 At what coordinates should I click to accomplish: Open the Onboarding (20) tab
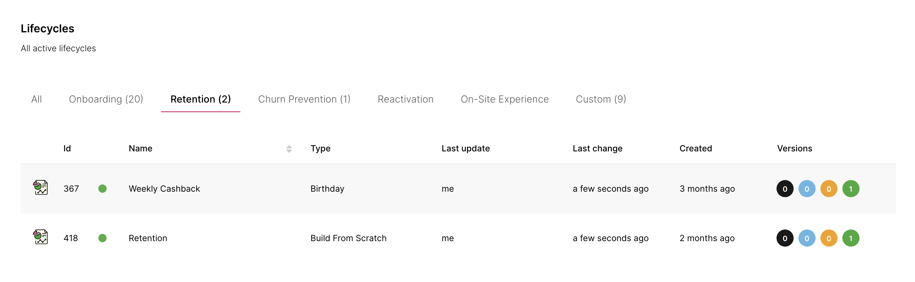click(x=106, y=99)
